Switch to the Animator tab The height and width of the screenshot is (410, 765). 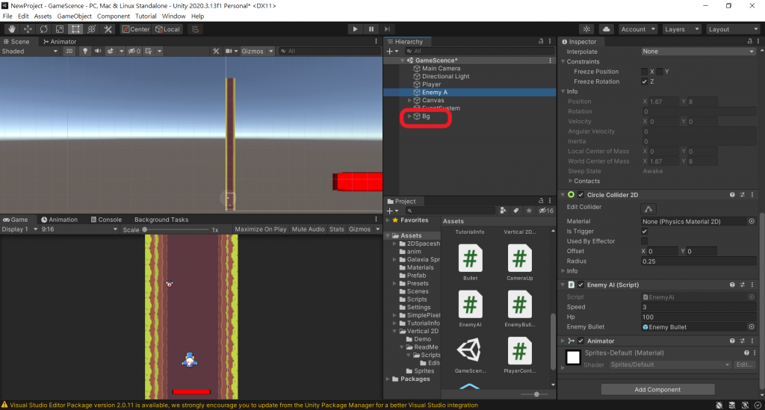pyautogui.click(x=60, y=42)
